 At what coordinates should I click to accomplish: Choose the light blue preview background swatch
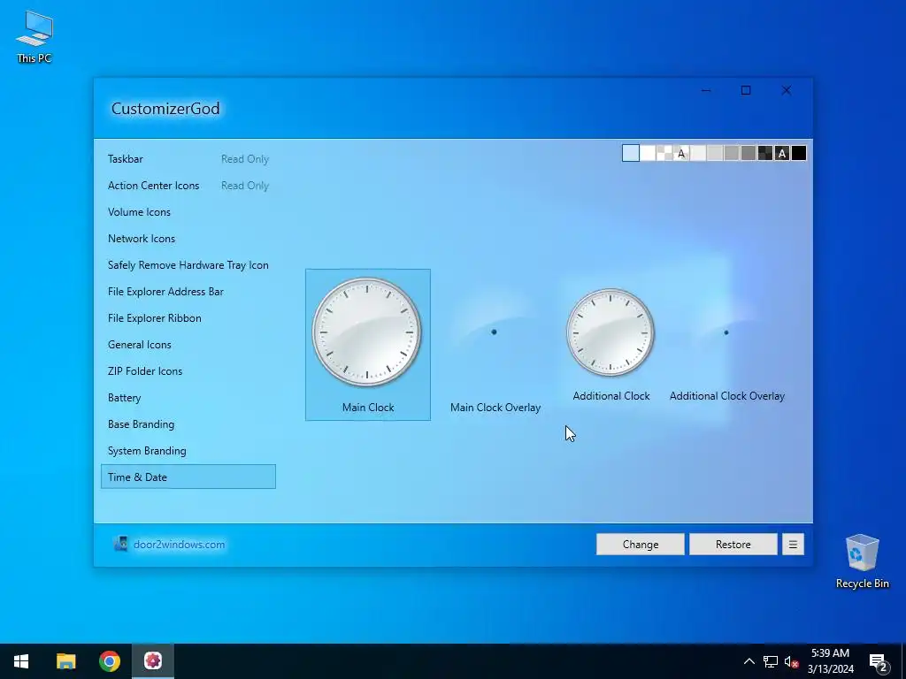coord(630,153)
